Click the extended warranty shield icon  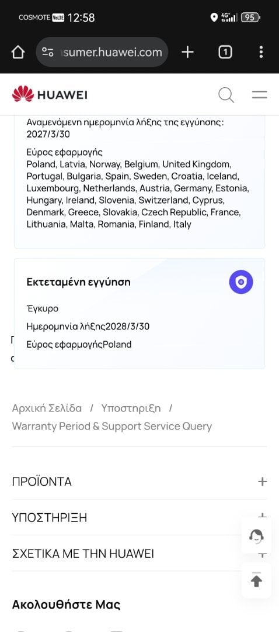tap(241, 282)
